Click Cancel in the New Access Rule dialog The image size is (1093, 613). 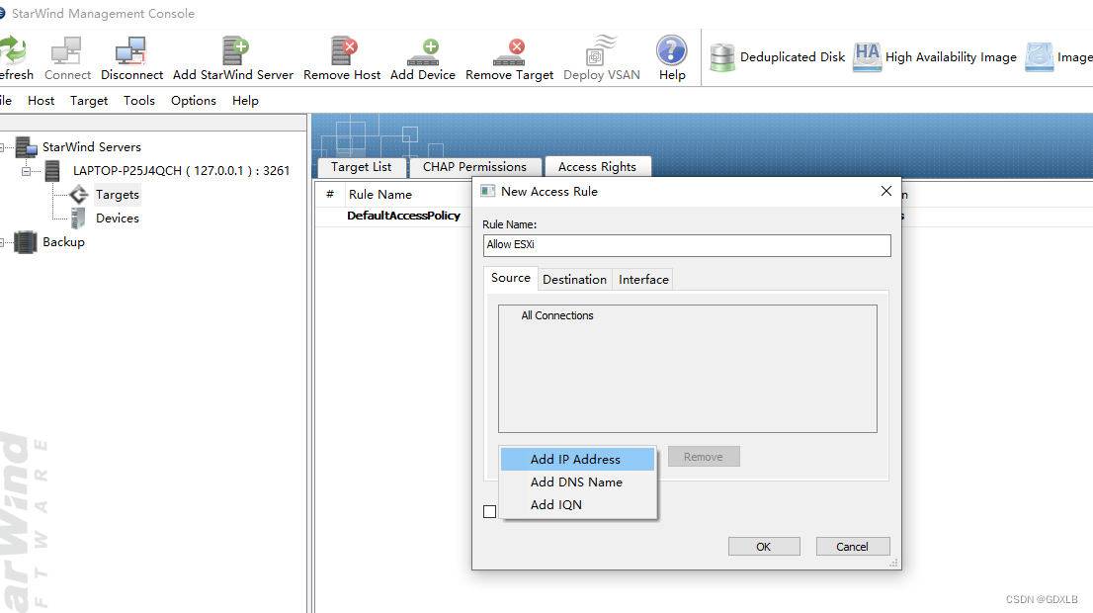tap(853, 547)
